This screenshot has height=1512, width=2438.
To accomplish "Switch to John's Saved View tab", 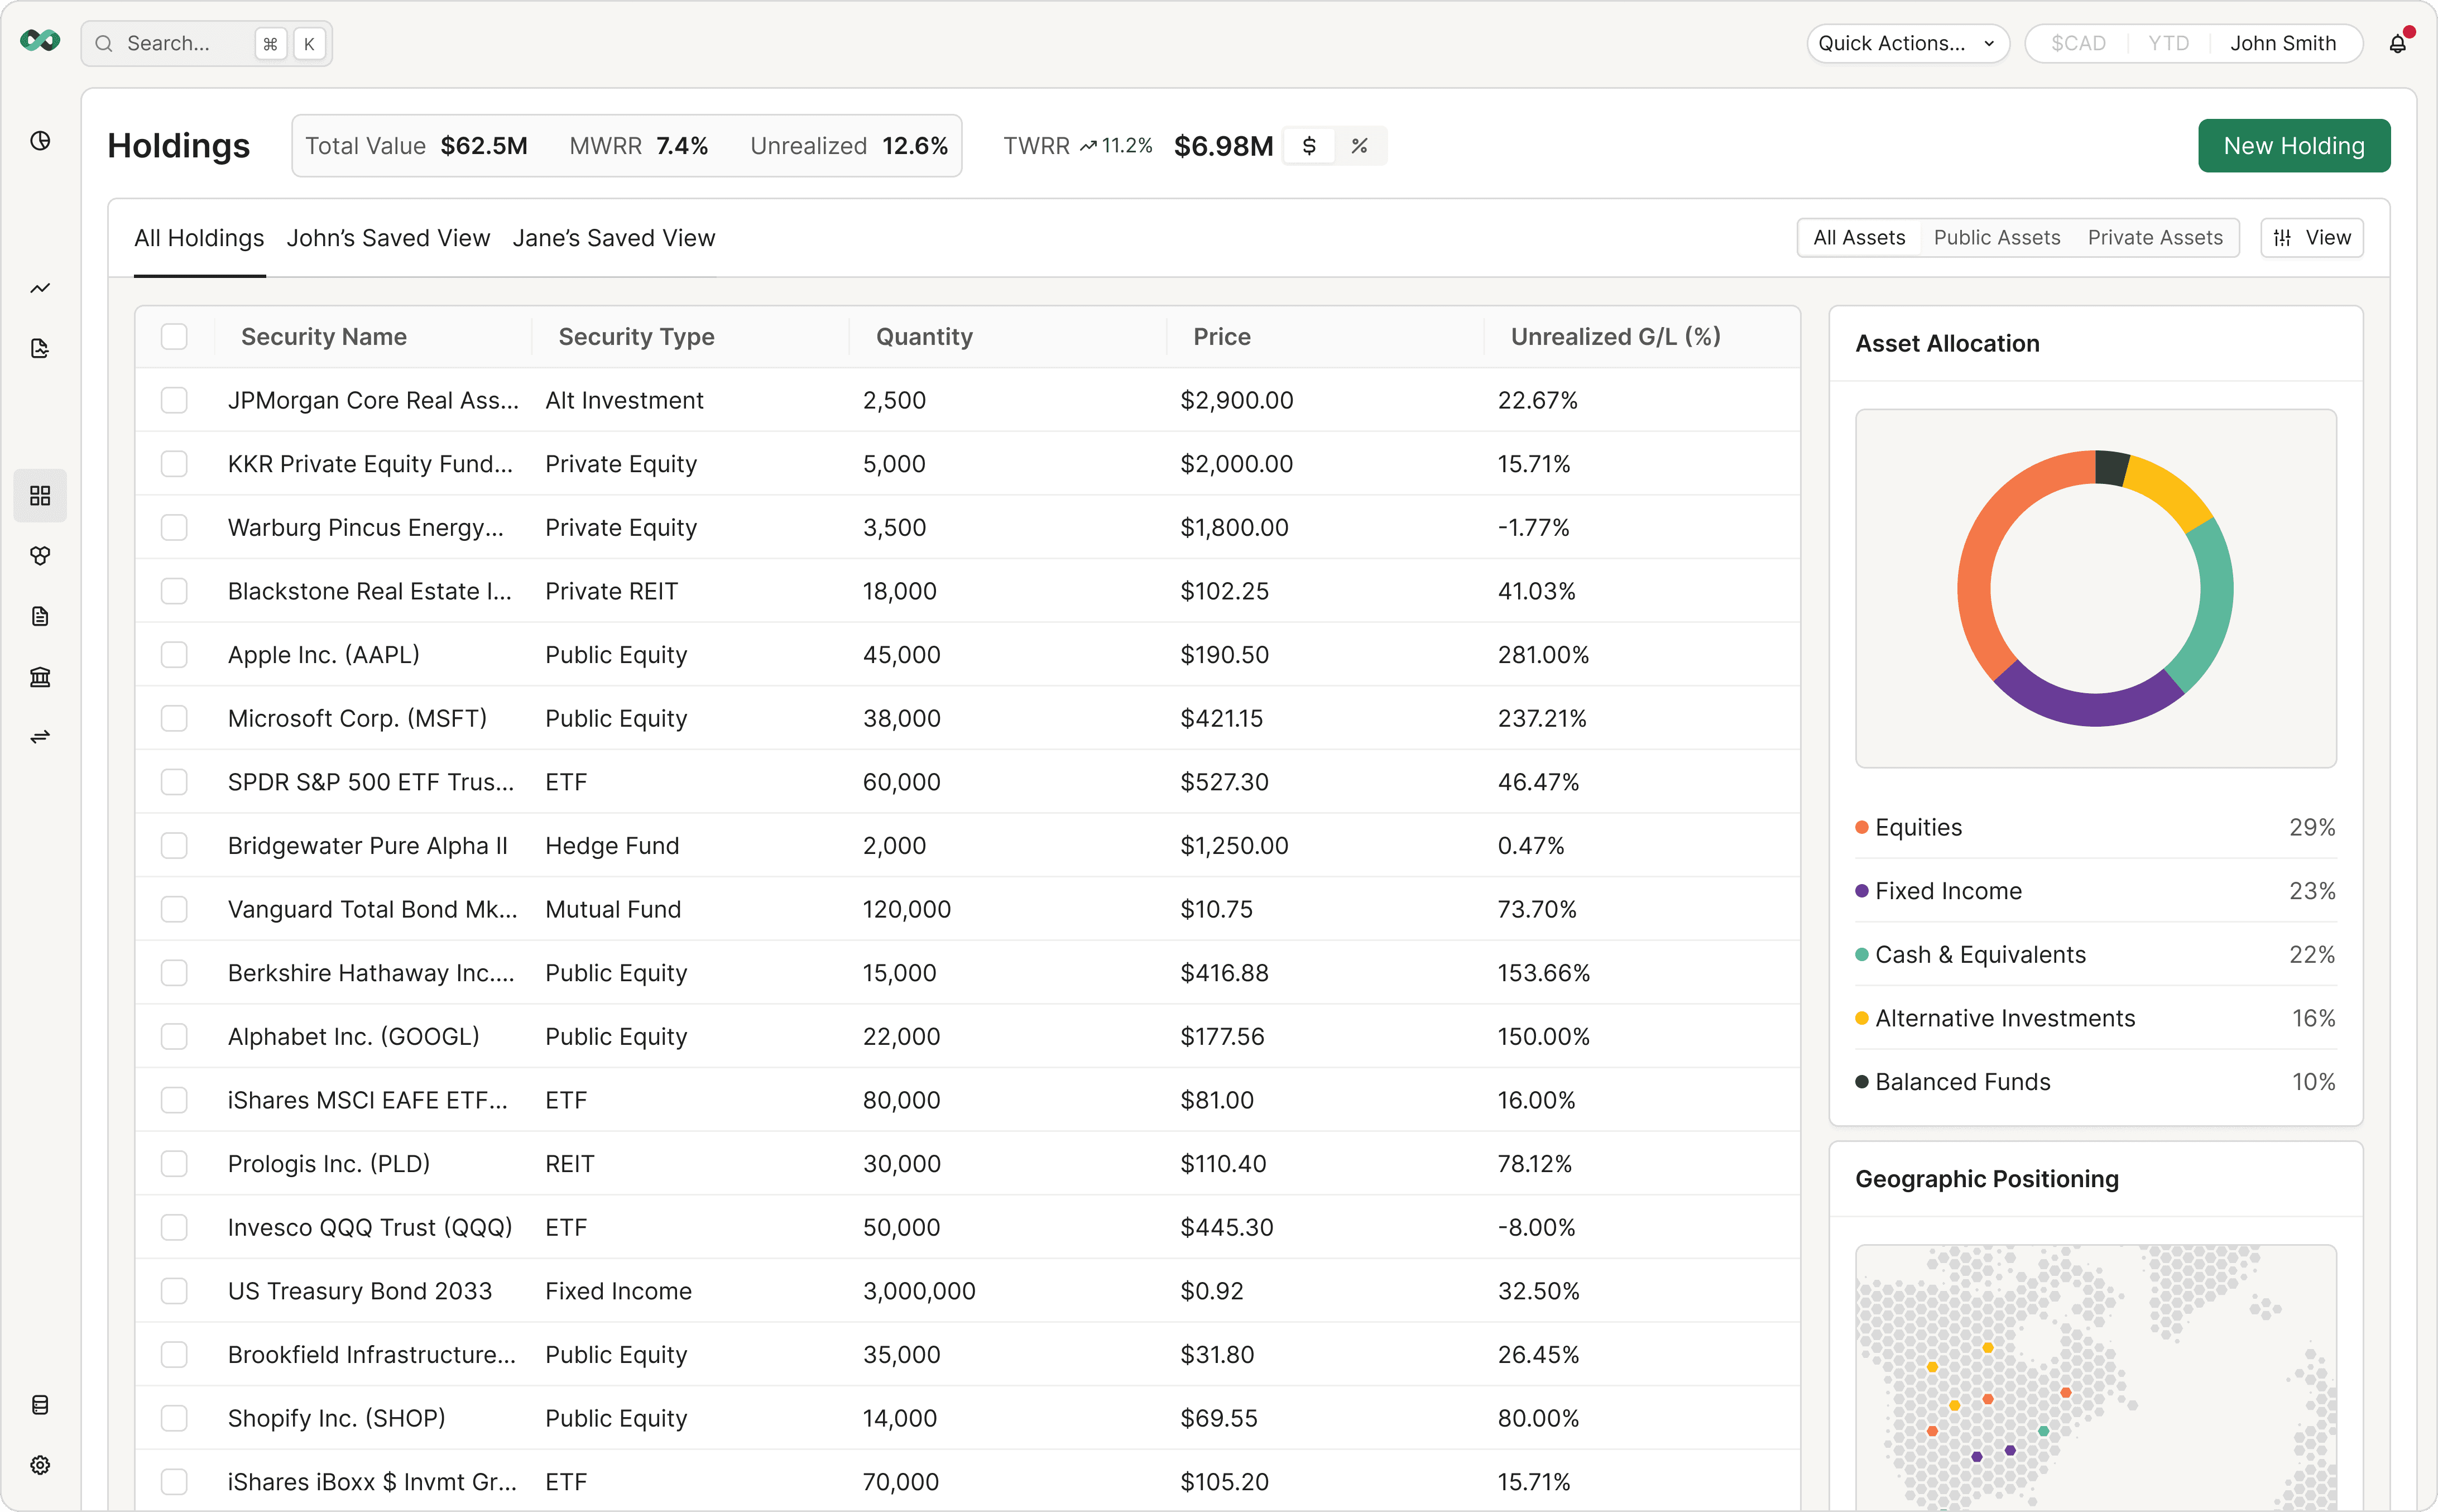I will click(388, 238).
